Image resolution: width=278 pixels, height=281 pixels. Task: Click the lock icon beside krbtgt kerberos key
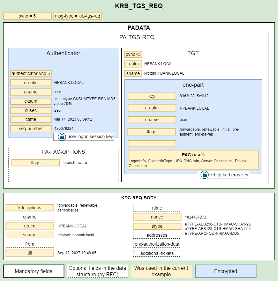[204, 175]
